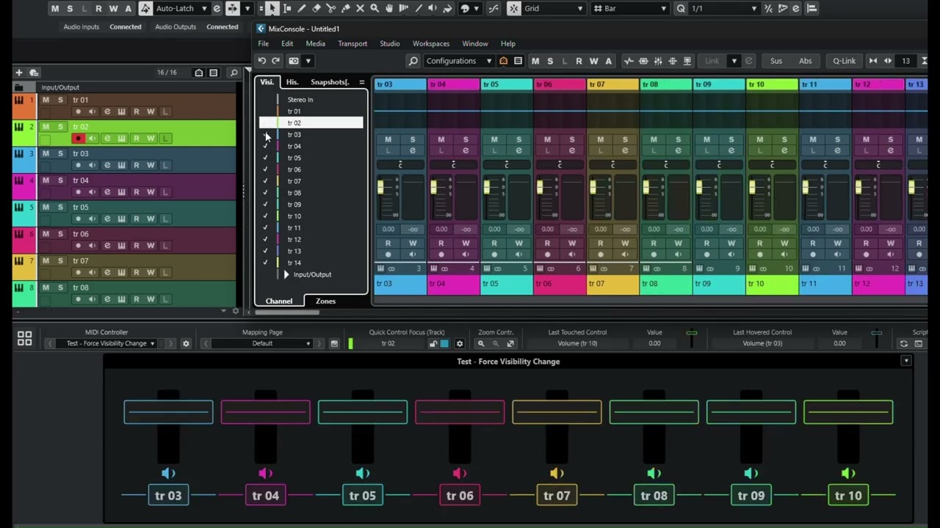The height and width of the screenshot is (528, 940).
Task: Click the speaker icon above tr 07 pad
Action: pos(557,473)
